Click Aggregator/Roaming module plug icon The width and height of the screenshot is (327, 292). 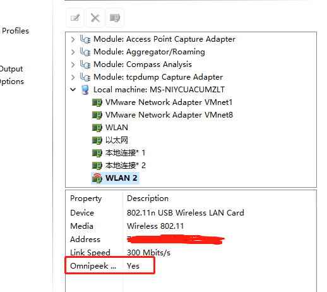coord(85,52)
